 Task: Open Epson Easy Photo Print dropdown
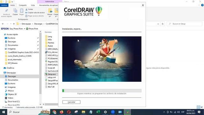point(24,29)
